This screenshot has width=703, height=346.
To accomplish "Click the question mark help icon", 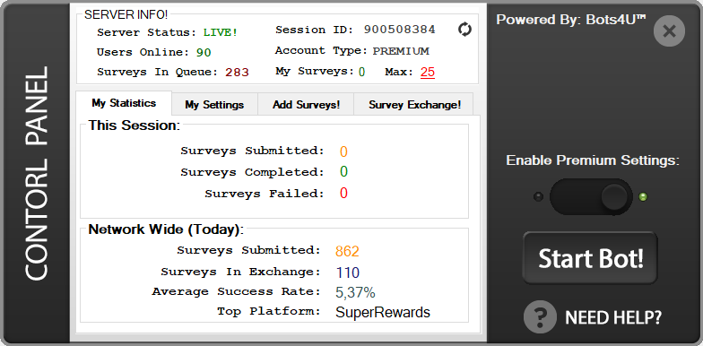I will [x=540, y=316].
